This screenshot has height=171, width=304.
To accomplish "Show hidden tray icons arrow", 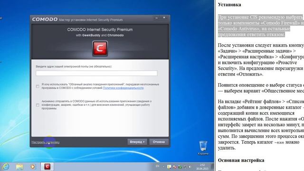I will pos(163,167).
